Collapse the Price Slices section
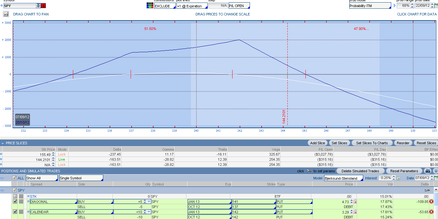 tap(3, 143)
